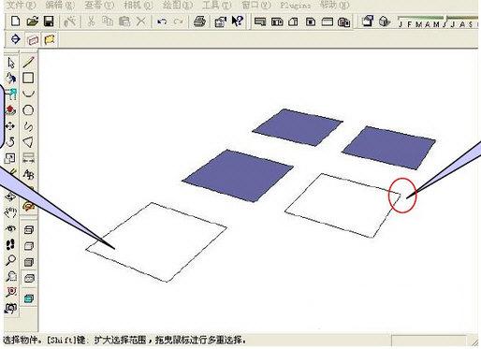Screen dimensions: 481x349
Task: Activate the Circle tool
Action: (x=28, y=110)
